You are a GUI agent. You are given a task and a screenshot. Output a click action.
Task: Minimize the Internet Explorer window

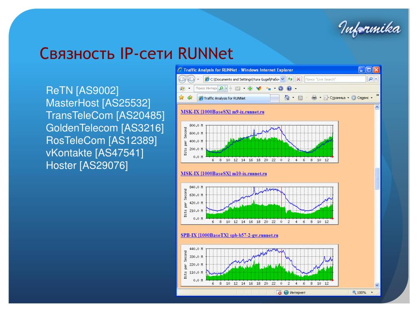click(362, 70)
